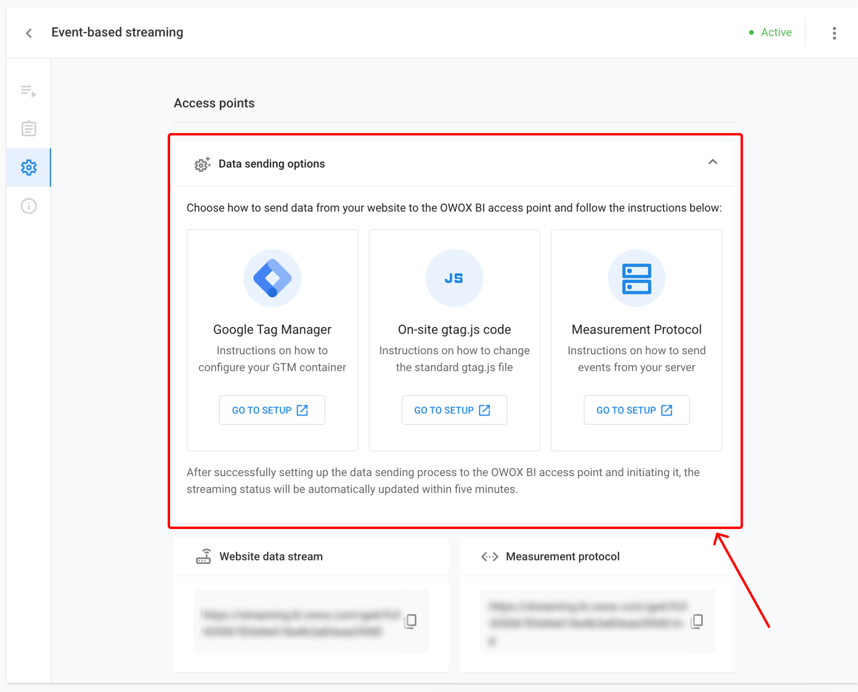
Task: Copy the Website data stream URL
Action: [410, 621]
